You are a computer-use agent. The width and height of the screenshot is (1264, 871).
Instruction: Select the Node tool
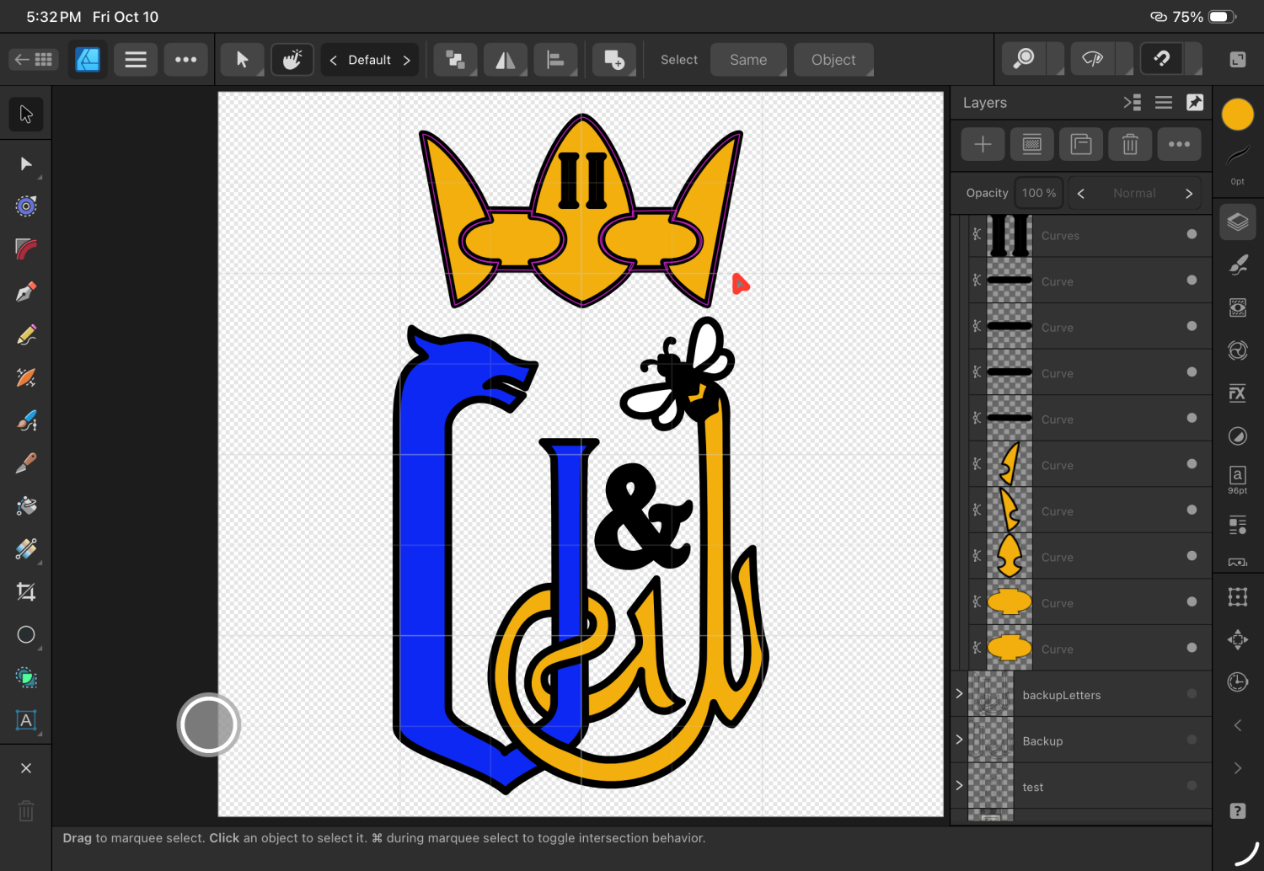[x=26, y=164]
